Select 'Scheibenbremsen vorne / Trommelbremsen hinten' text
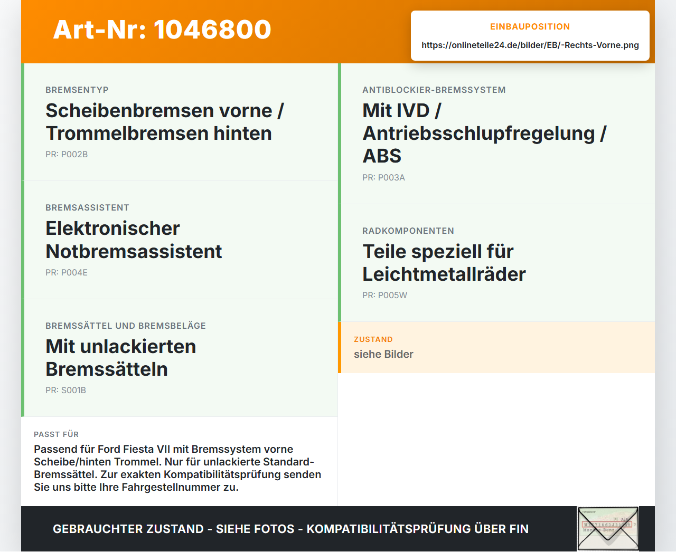The height and width of the screenshot is (552, 676). 165,122
